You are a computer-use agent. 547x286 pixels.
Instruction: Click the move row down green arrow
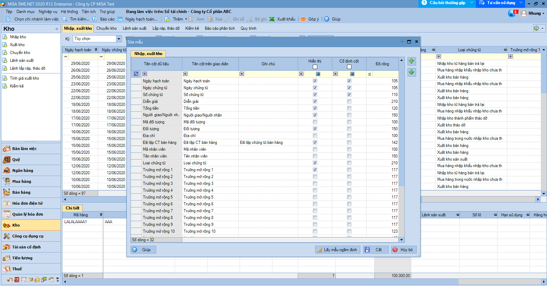(x=412, y=72)
